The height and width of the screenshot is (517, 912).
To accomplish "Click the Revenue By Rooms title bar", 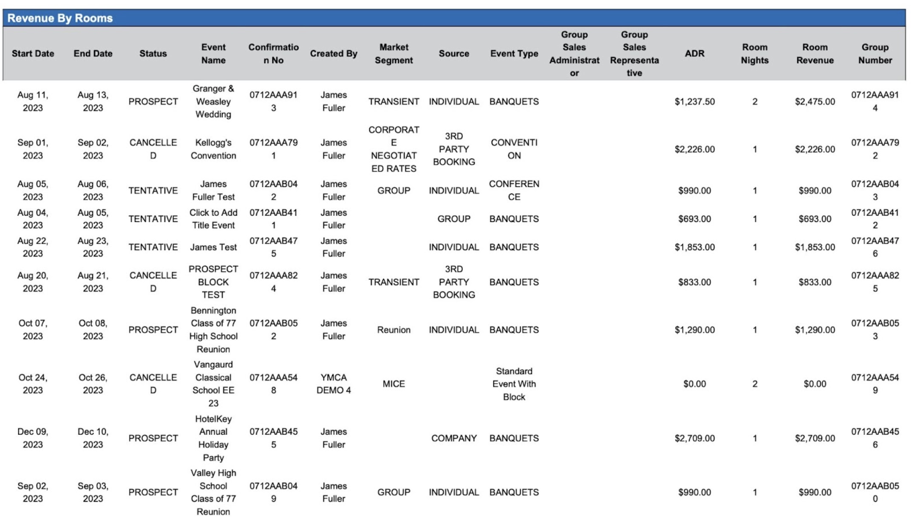I will point(60,18).
